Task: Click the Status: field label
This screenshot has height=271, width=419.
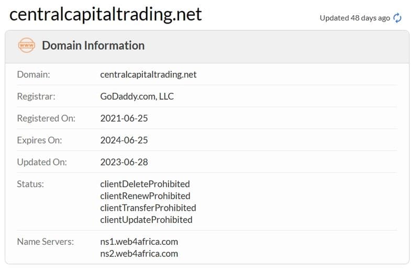Action: tap(30, 184)
